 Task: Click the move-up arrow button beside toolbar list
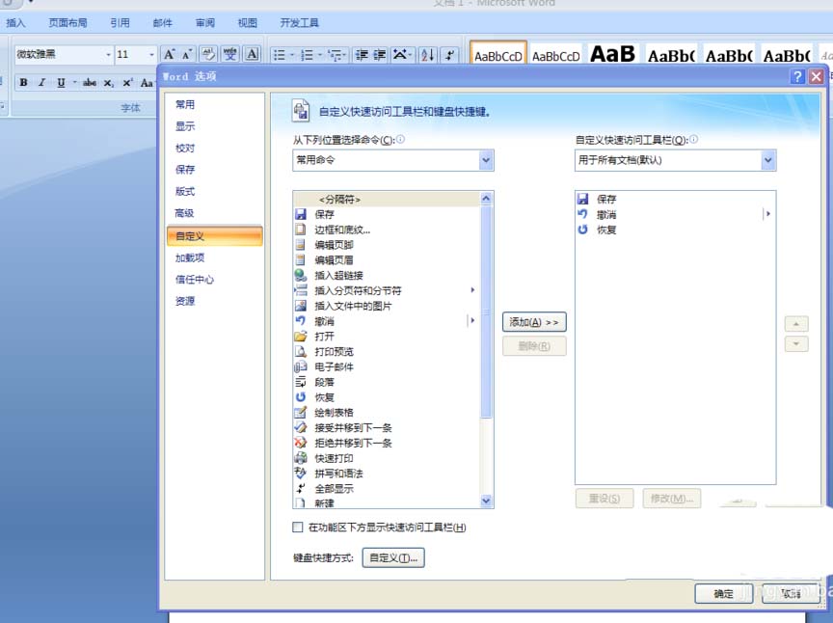coord(796,324)
